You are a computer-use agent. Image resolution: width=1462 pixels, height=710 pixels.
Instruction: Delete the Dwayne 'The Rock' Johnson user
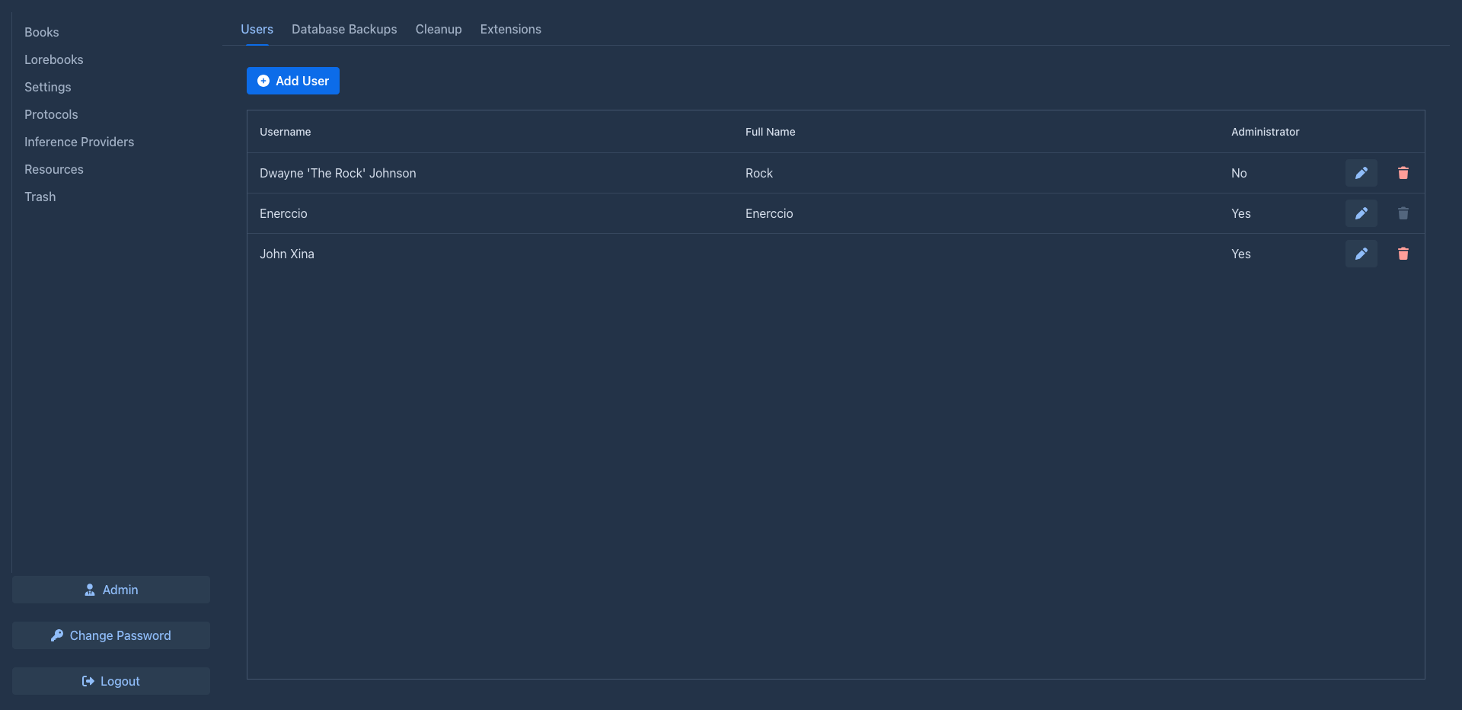pos(1403,173)
